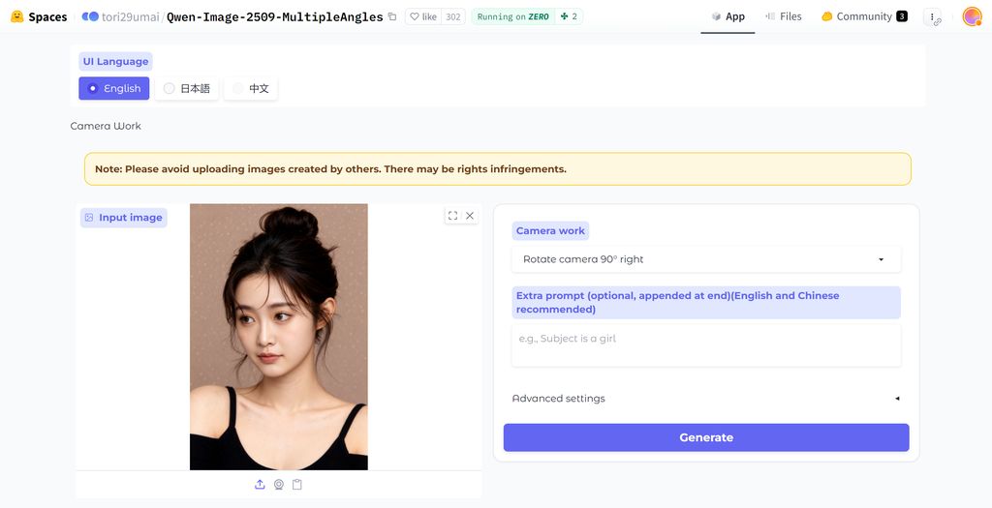This screenshot has height=508, width=992.
Task: Click the Extra prompt text field
Action: [705, 345]
